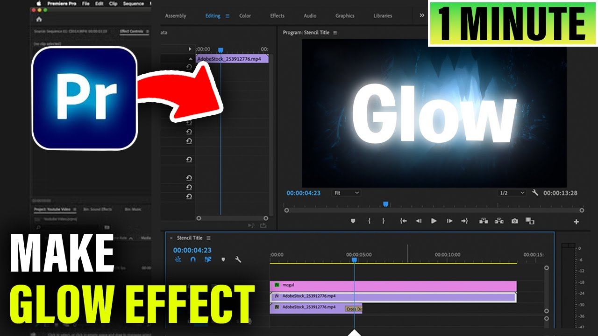Show the hidden workspaces overflow menu
Viewport: 598px width, 336px height.
tap(422, 15)
